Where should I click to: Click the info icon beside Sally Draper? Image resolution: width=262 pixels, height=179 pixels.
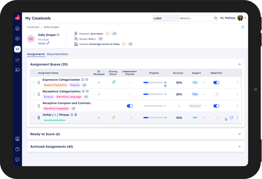click(58, 35)
